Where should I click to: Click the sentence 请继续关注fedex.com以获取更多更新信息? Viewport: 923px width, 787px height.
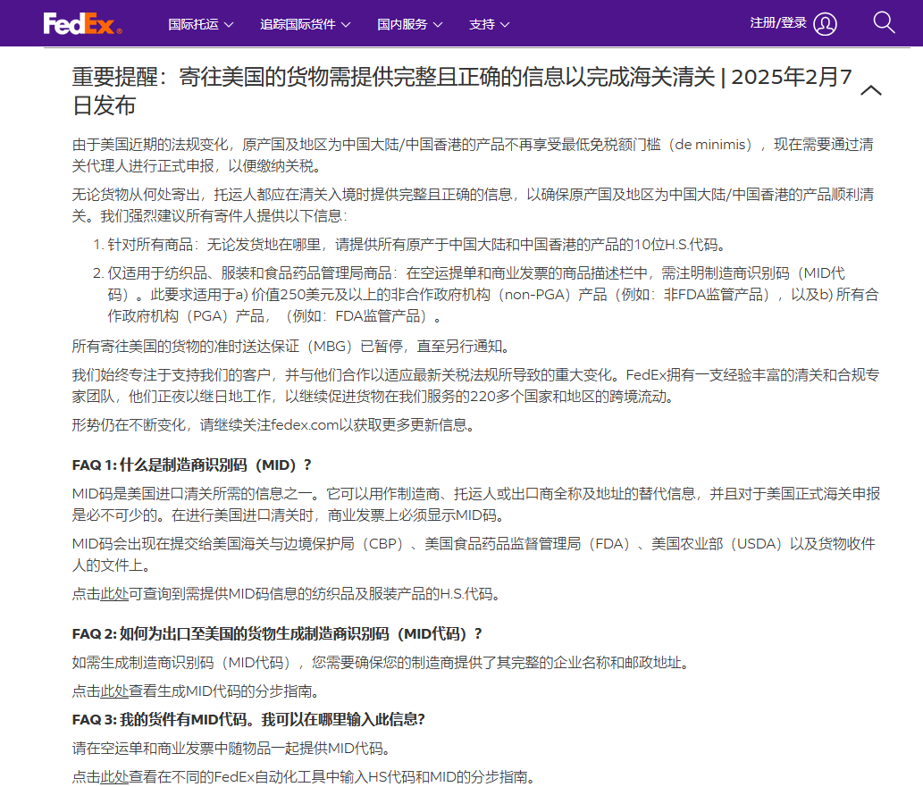coord(337,425)
